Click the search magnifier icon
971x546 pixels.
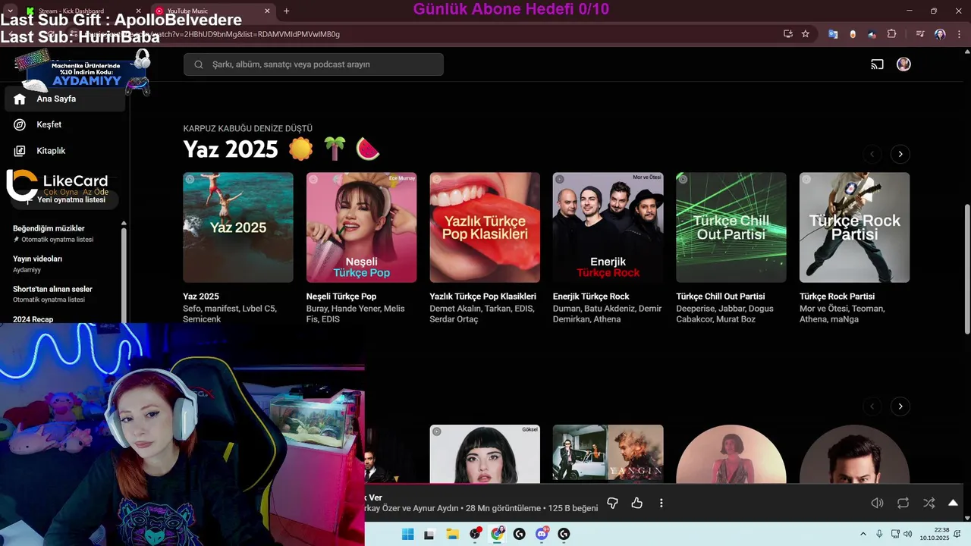tap(199, 64)
